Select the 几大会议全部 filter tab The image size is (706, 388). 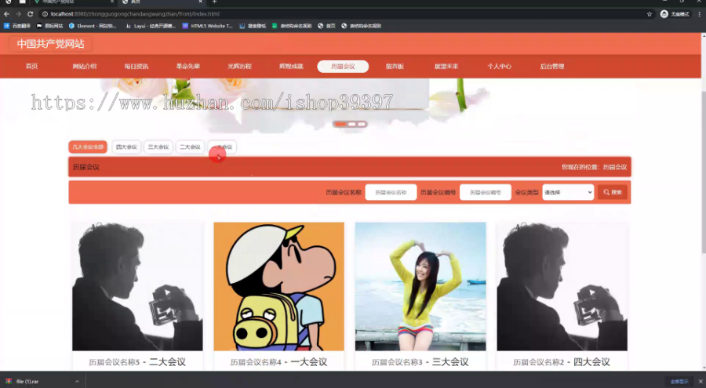coord(88,147)
